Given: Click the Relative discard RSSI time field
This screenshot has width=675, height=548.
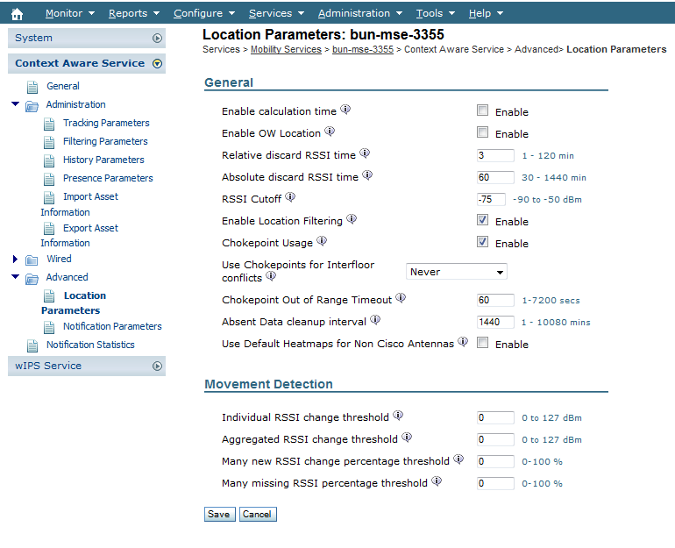Looking at the screenshot, I should click(495, 155).
